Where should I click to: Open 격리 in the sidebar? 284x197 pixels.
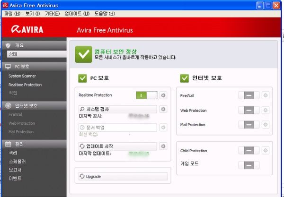tap(13, 153)
